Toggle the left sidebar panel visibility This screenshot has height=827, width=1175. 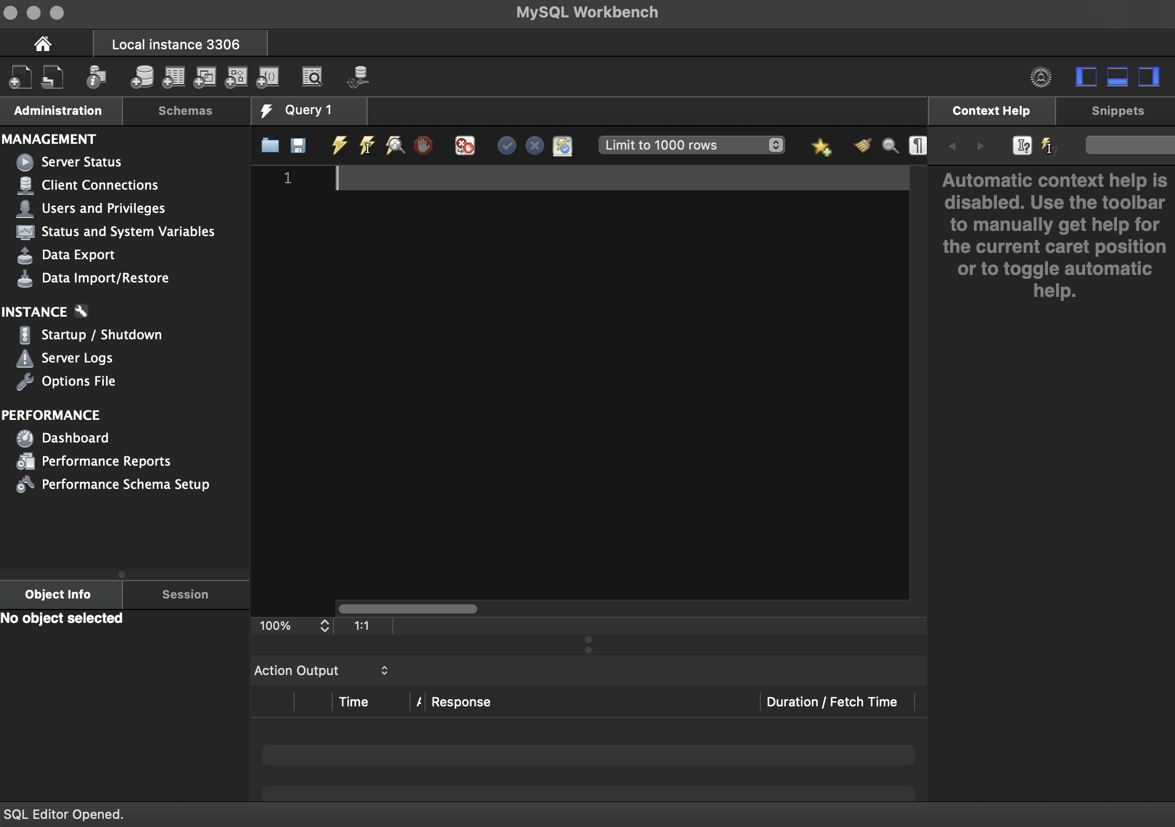click(1086, 77)
